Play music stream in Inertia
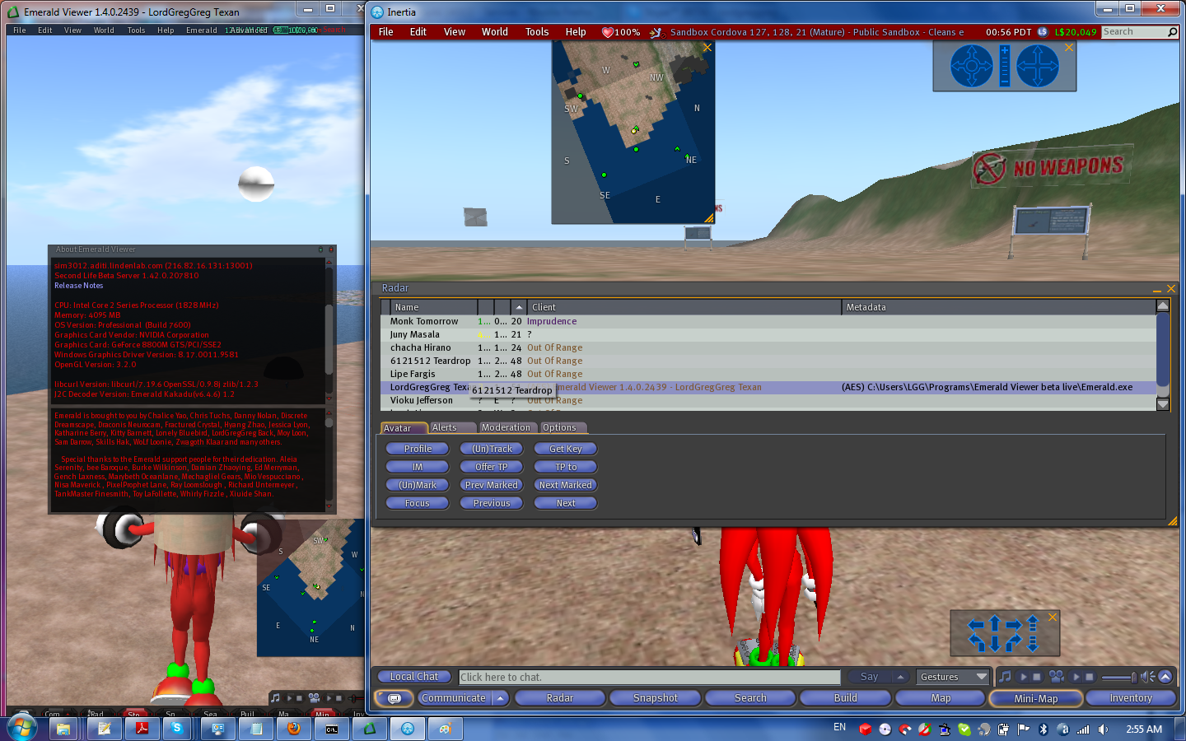1186x741 pixels. [1024, 677]
